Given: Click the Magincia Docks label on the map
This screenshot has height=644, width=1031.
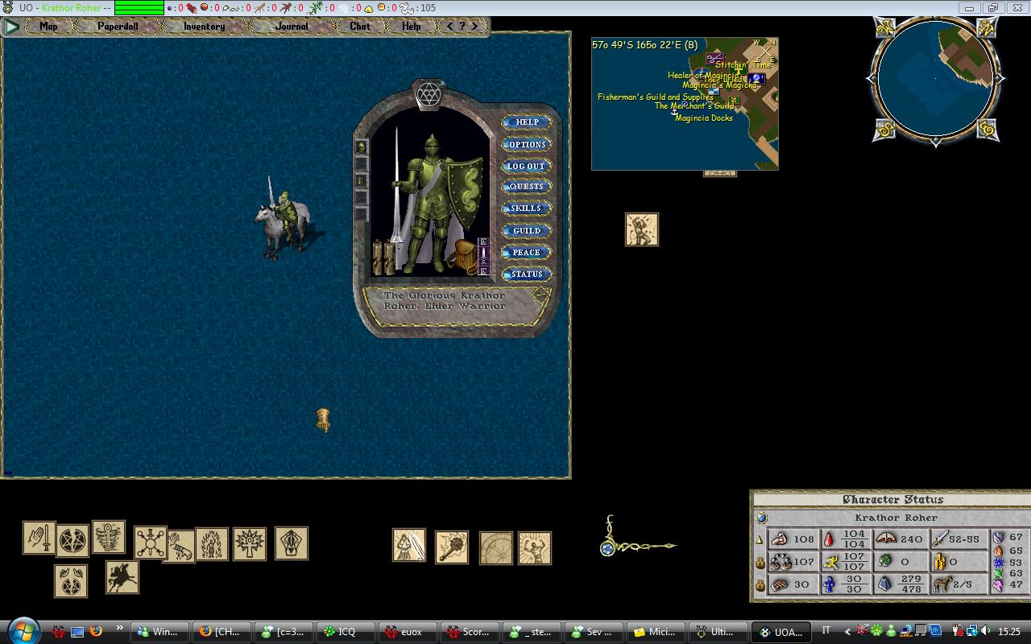Looking at the screenshot, I should [x=704, y=118].
